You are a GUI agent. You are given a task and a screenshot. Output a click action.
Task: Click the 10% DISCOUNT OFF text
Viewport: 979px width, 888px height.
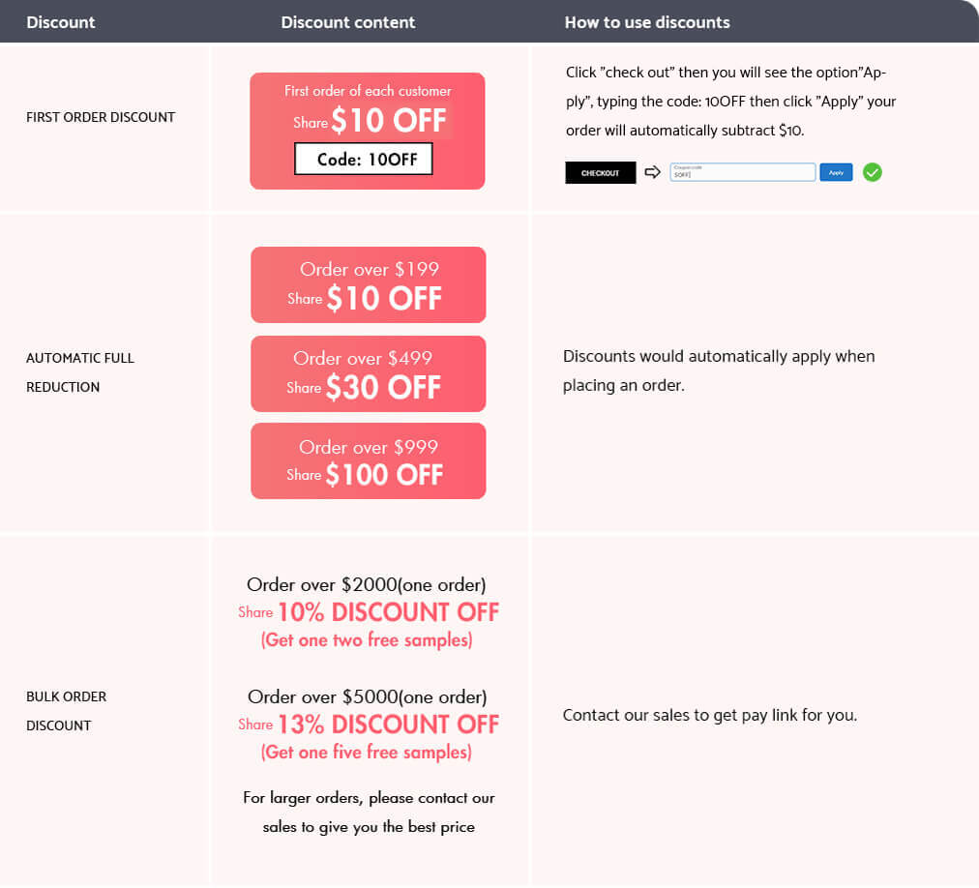point(388,612)
